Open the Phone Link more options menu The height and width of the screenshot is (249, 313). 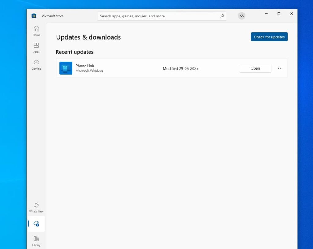pos(280,68)
